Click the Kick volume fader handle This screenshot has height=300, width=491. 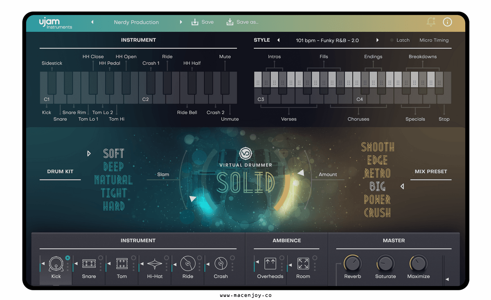43,264
